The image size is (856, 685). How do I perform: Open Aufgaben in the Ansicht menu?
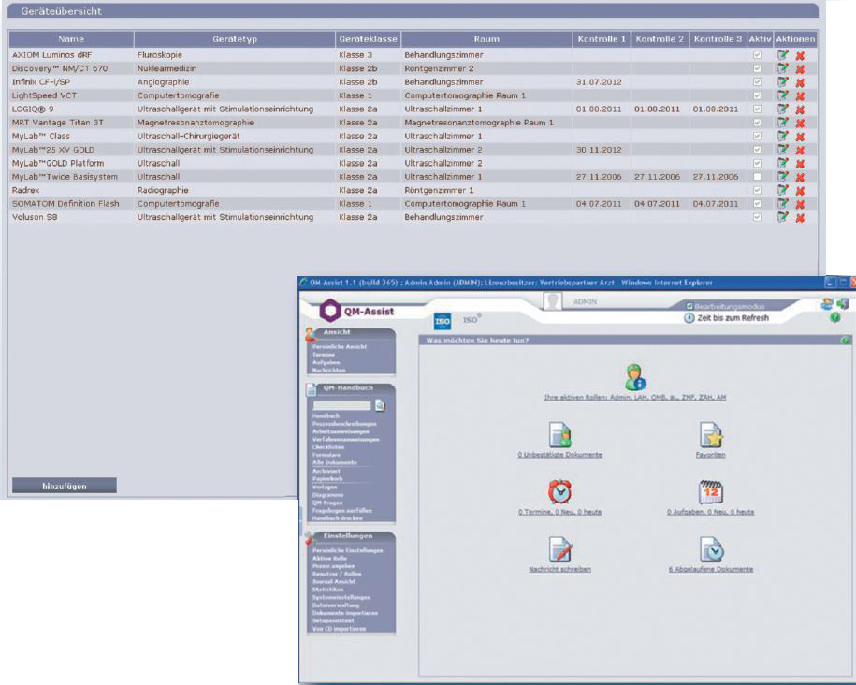tap(326, 362)
